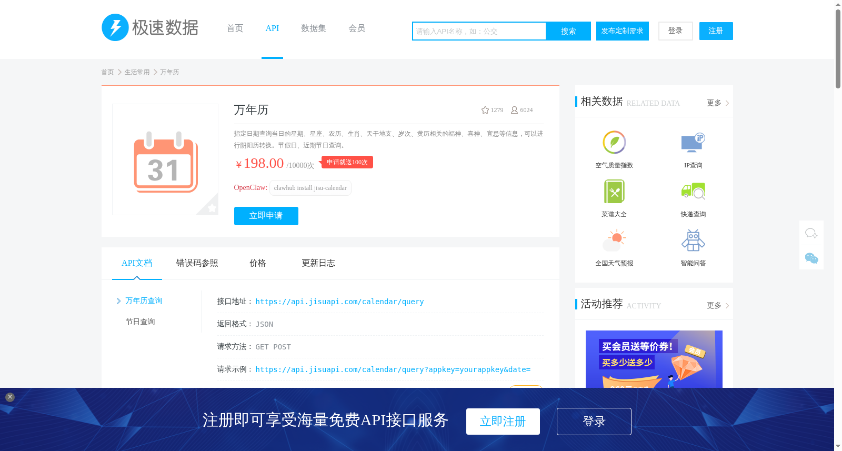Open the 菜谱大全 recipe book icon
The width and height of the screenshot is (842, 451).
click(614, 191)
